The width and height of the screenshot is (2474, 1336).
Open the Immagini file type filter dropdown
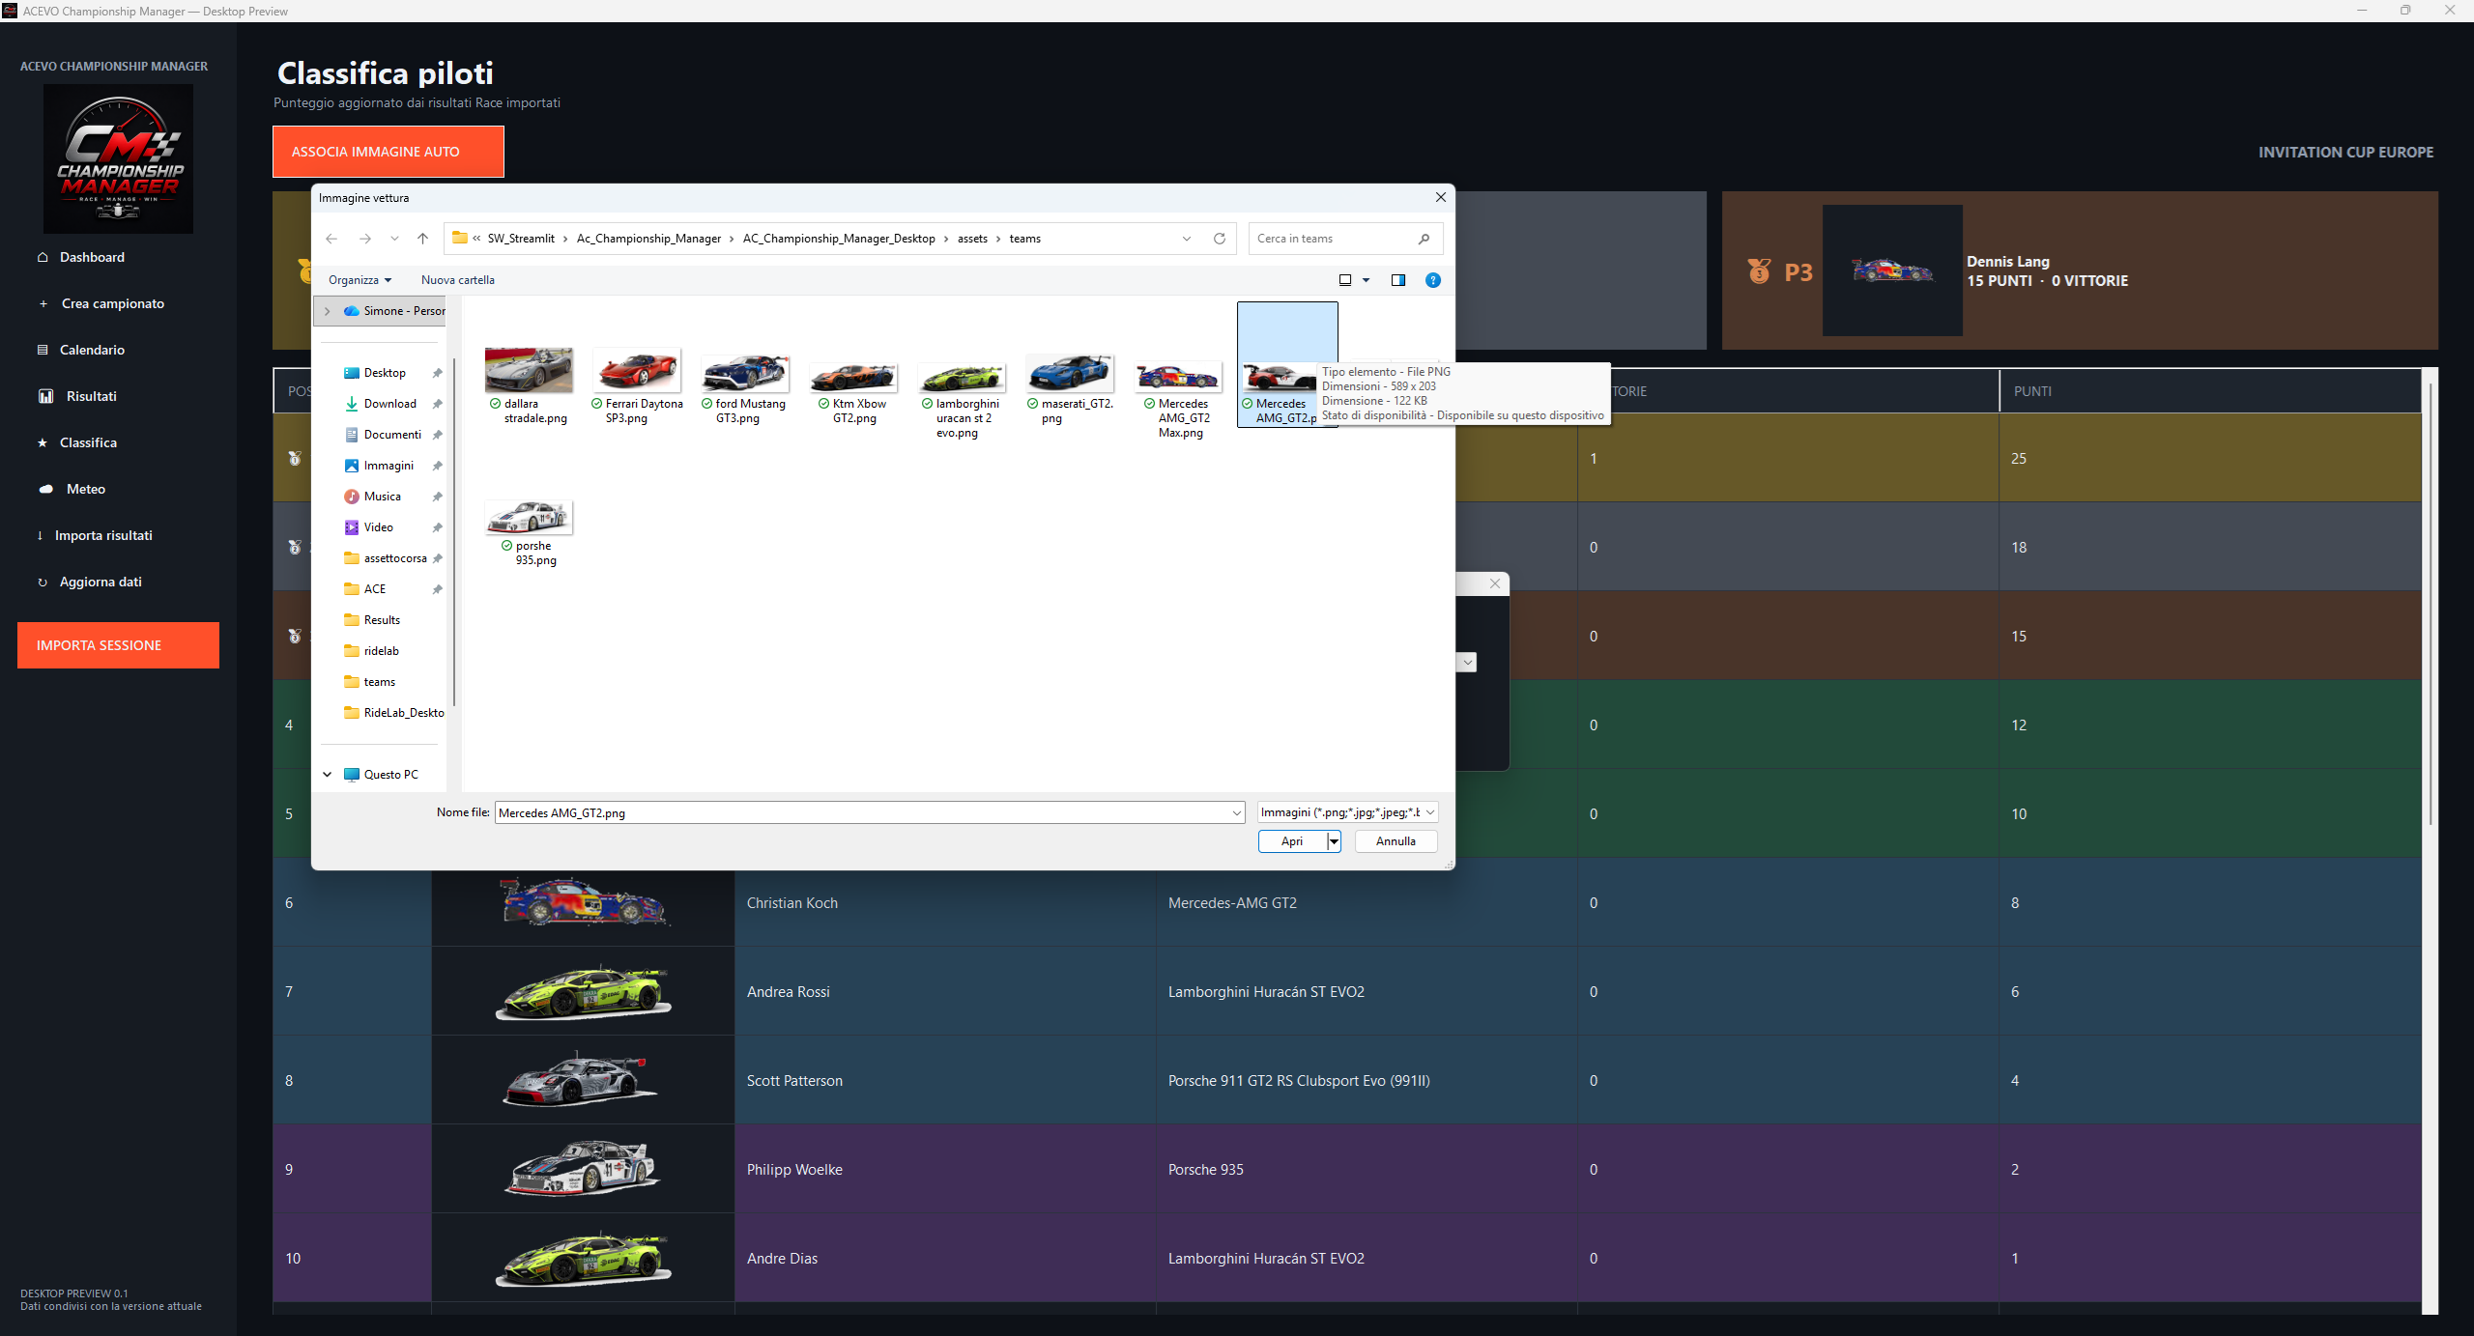pyautogui.click(x=1347, y=812)
